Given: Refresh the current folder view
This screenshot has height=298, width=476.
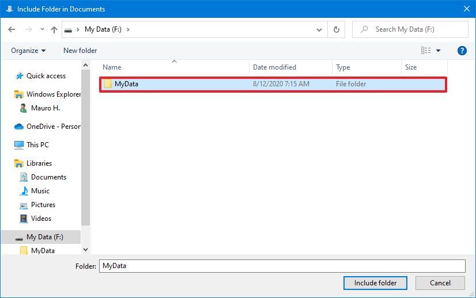Looking at the screenshot, I should [337, 29].
